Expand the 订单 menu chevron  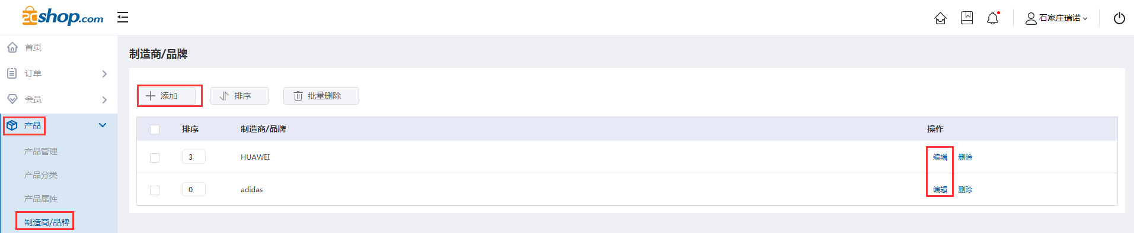(104, 74)
